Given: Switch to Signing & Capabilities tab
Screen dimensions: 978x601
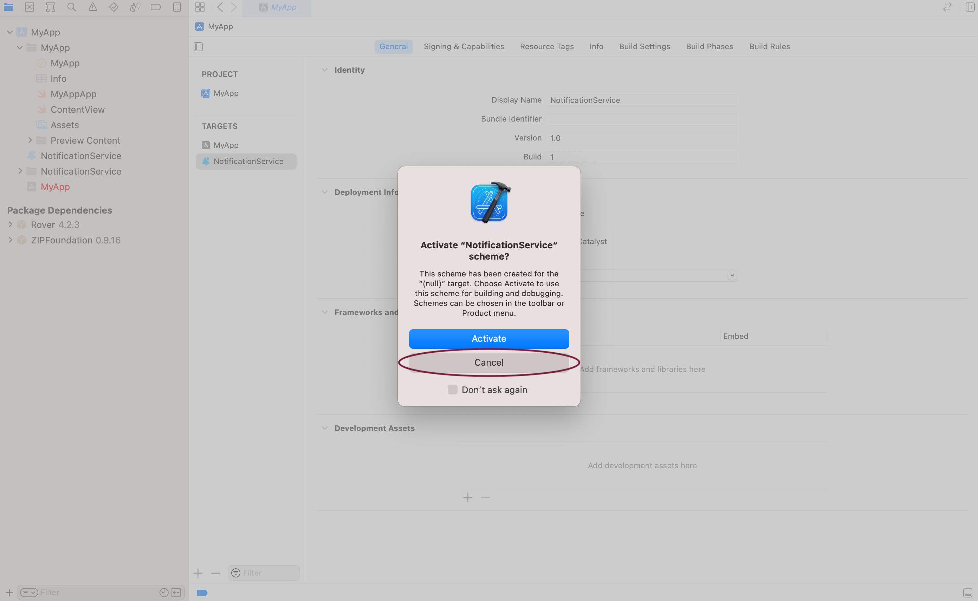Looking at the screenshot, I should 464,46.
